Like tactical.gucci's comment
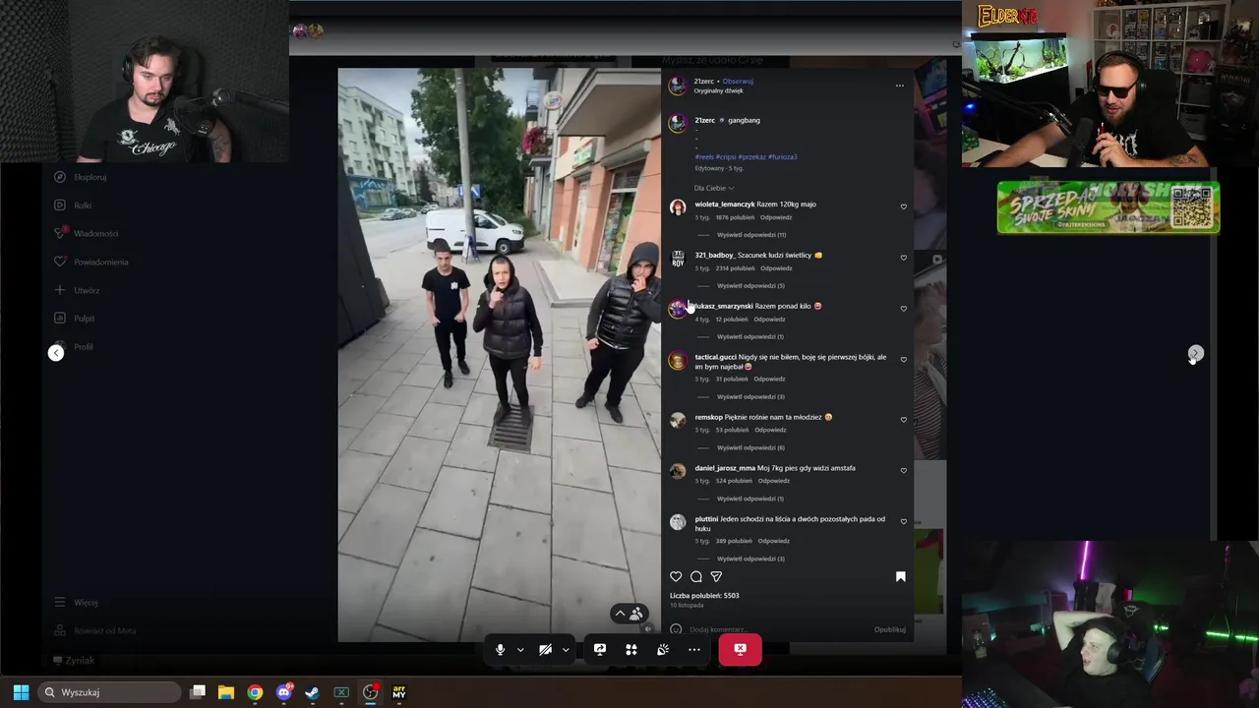Viewport: 1259px width, 708px height. (904, 359)
